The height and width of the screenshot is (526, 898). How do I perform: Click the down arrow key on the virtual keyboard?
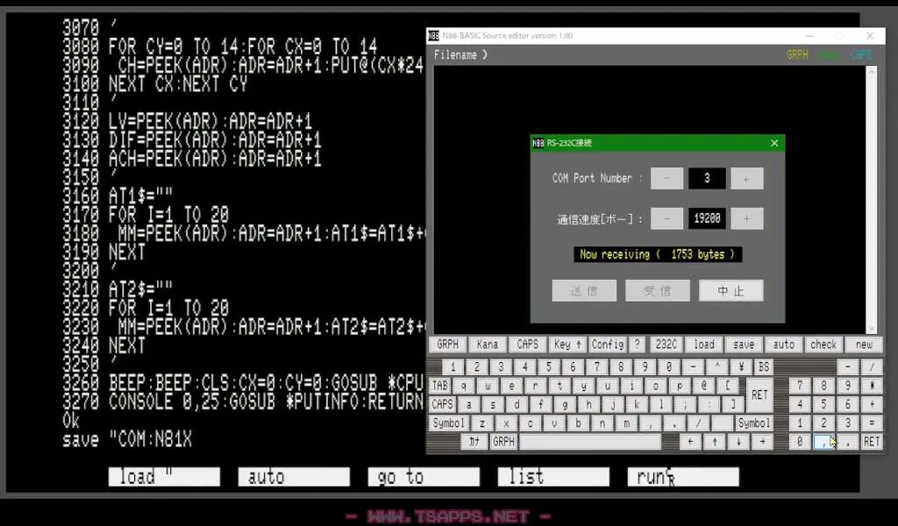click(x=738, y=442)
